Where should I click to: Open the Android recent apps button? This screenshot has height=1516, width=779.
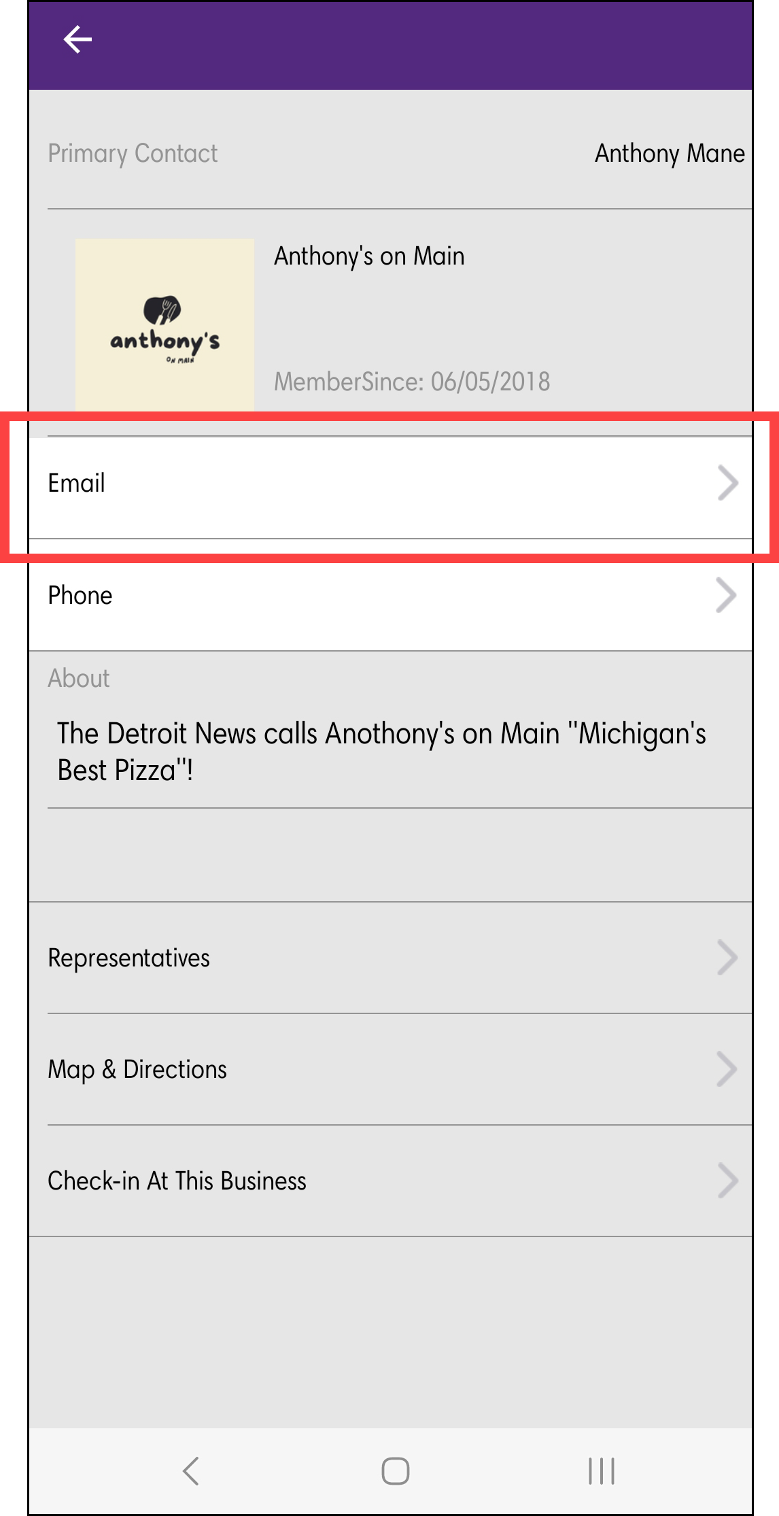click(x=602, y=1471)
